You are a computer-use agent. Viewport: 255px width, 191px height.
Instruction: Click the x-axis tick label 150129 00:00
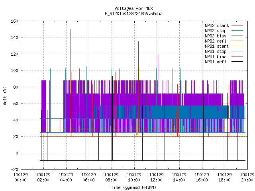[x=20, y=177]
